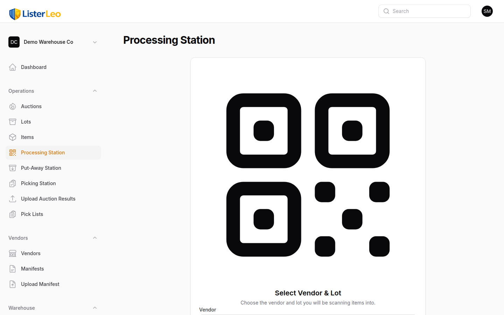This screenshot has height=315, width=504.
Task: Open Auctions via its gavel icon
Action: click(x=12, y=106)
